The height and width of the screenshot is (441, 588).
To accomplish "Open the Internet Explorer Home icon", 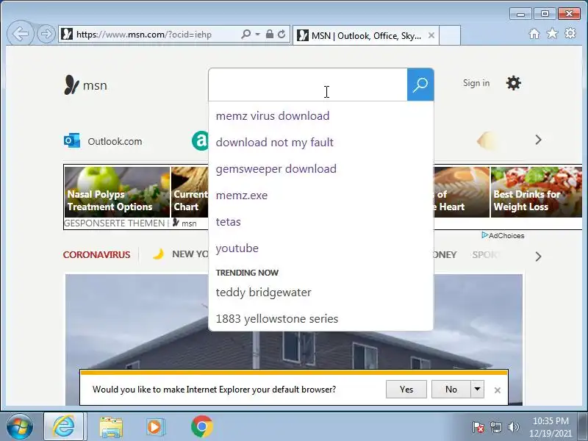I will click(x=534, y=34).
